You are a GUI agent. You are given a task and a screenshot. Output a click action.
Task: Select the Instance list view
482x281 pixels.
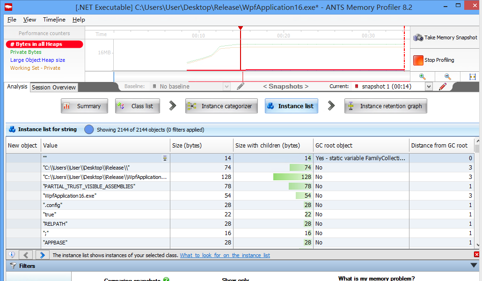[x=292, y=106]
